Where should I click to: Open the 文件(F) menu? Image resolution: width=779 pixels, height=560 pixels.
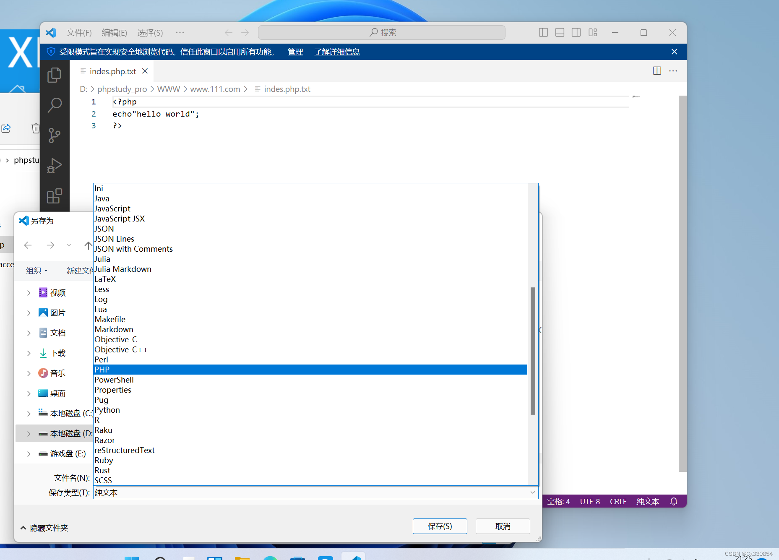(x=79, y=32)
